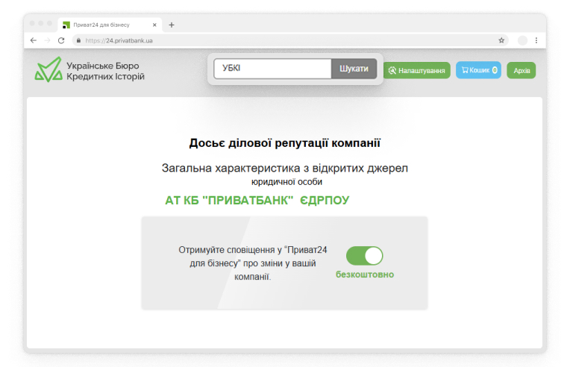Click the Загальна характеристика з відкритих джерел text

click(x=285, y=169)
